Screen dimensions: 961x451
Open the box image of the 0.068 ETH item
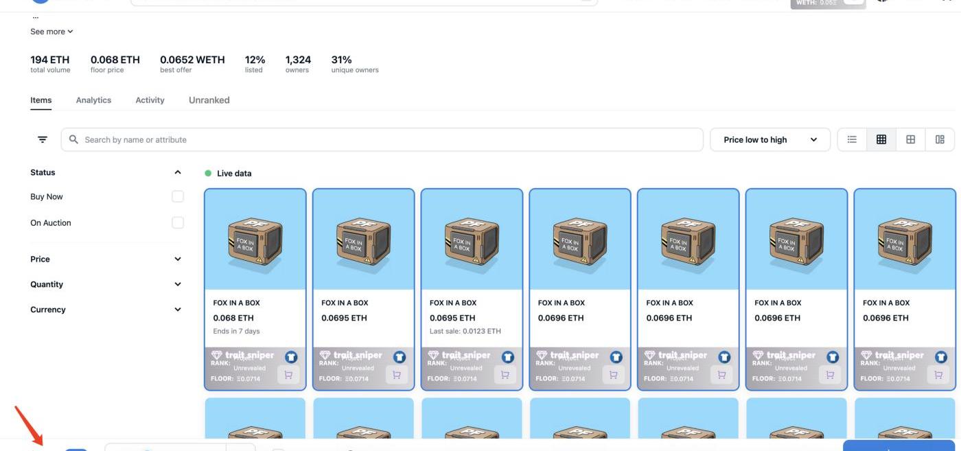point(255,240)
